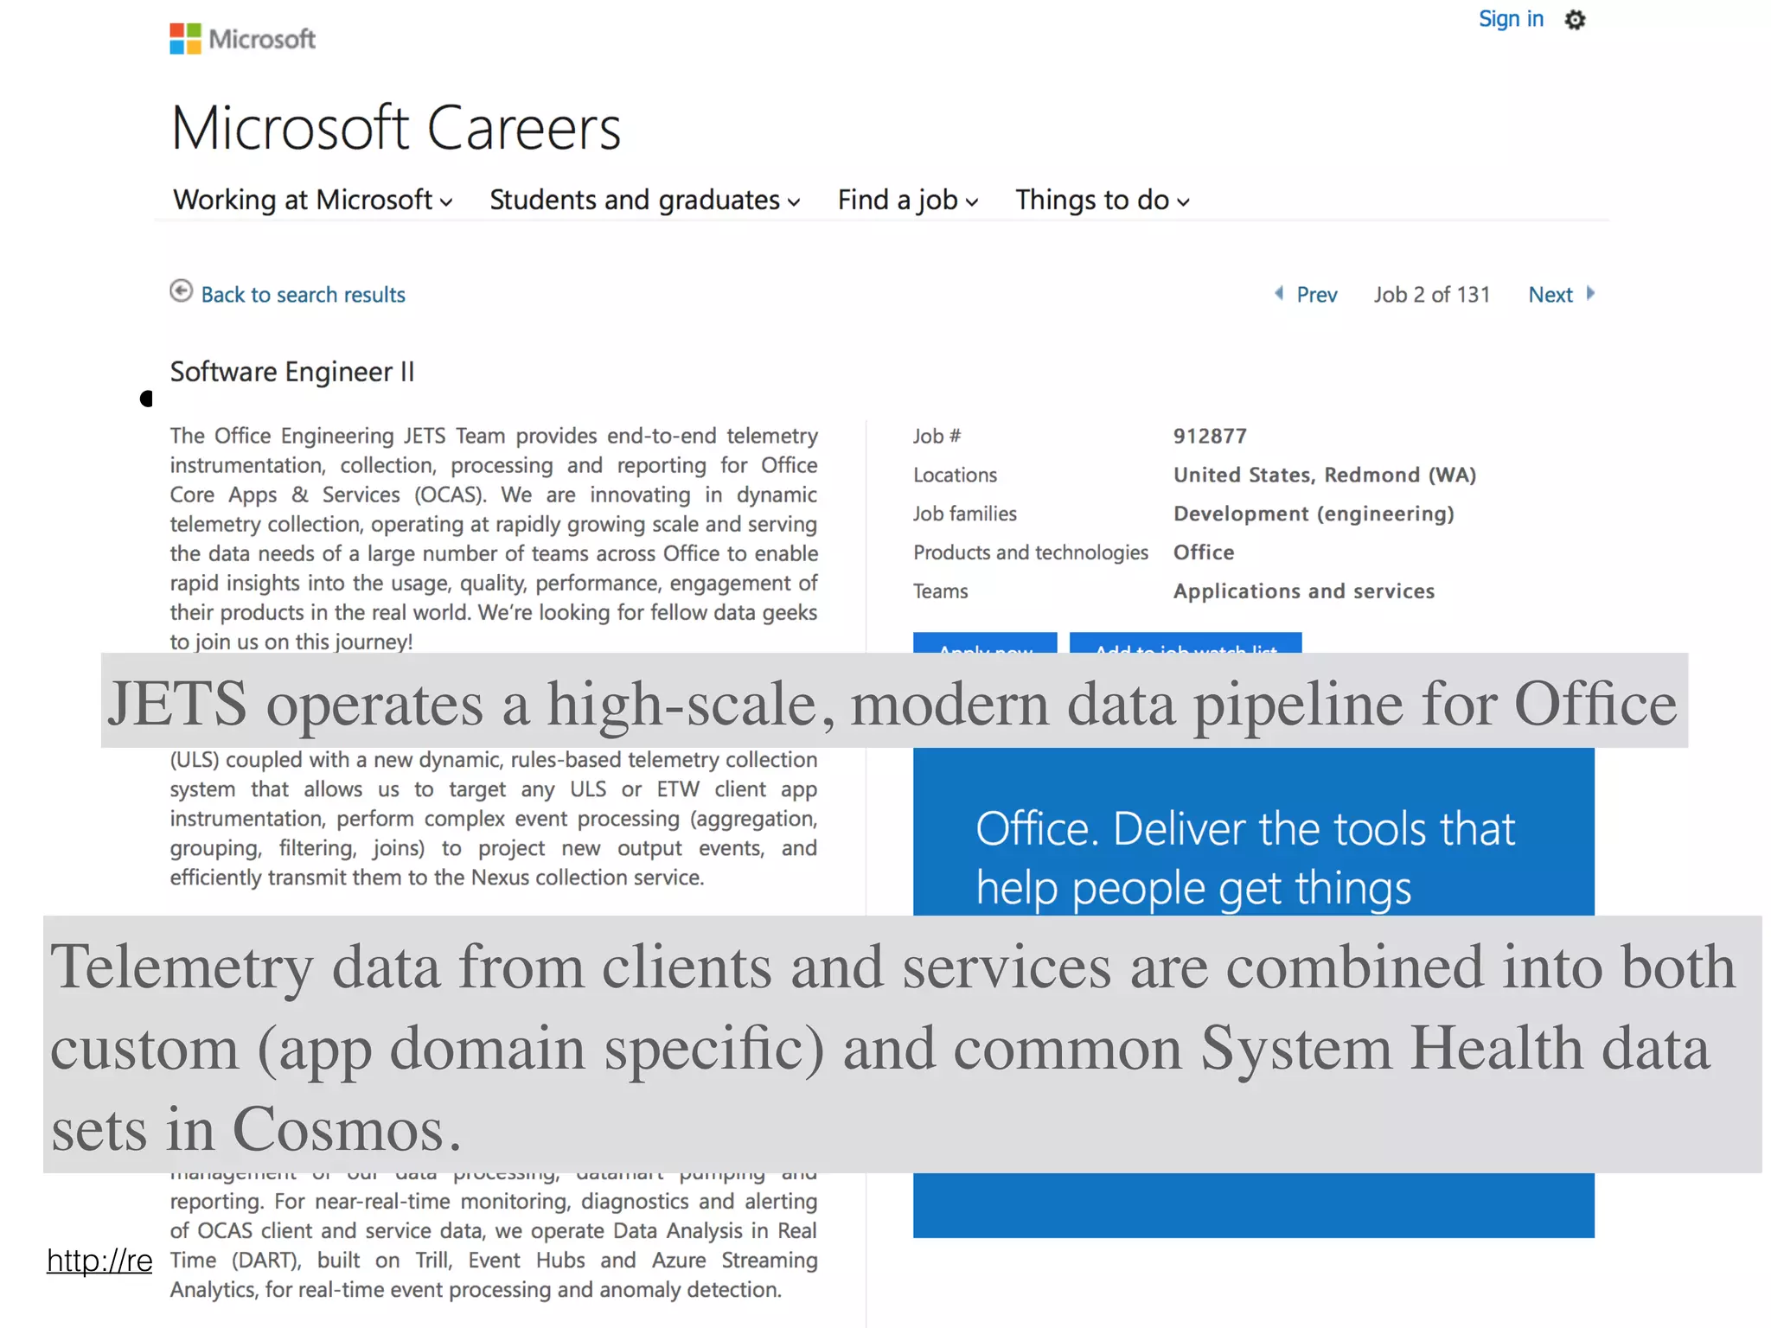
Task: Click the right triangle after Next
Action: pos(1589,293)
